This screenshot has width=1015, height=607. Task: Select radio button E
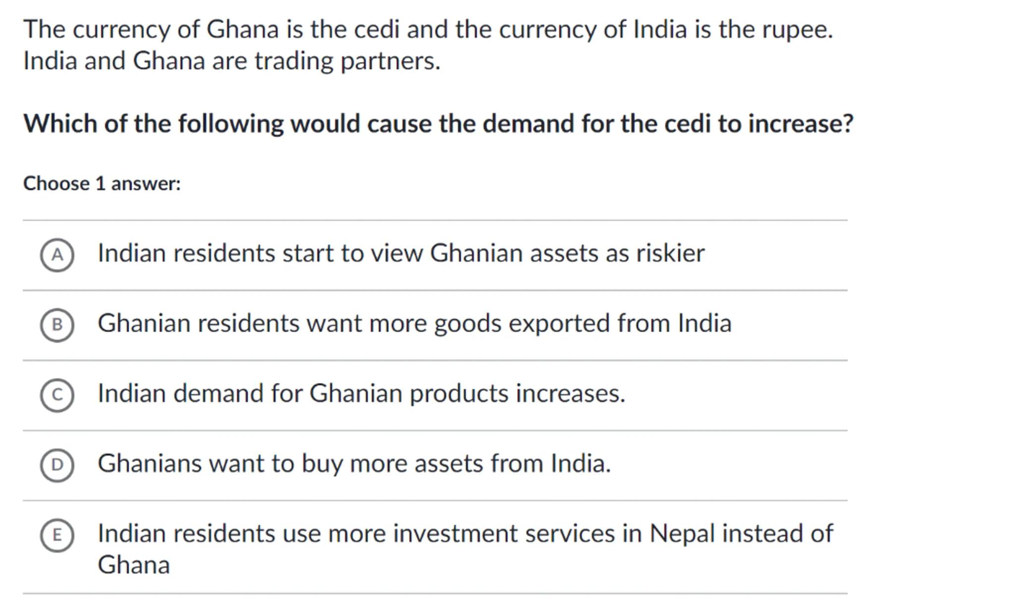click(x=57, y=535)
